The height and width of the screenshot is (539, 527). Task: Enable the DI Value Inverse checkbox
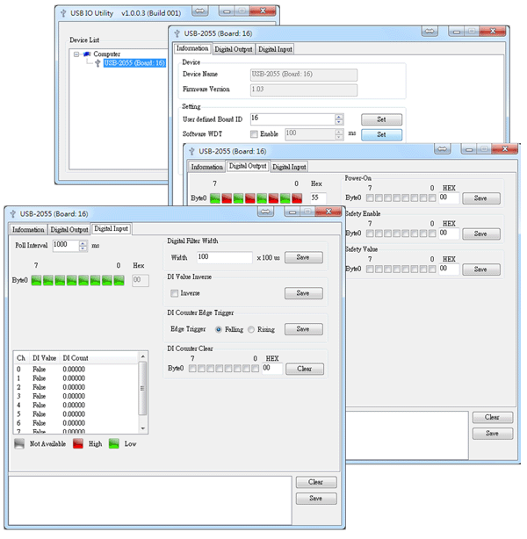(175, 293)
